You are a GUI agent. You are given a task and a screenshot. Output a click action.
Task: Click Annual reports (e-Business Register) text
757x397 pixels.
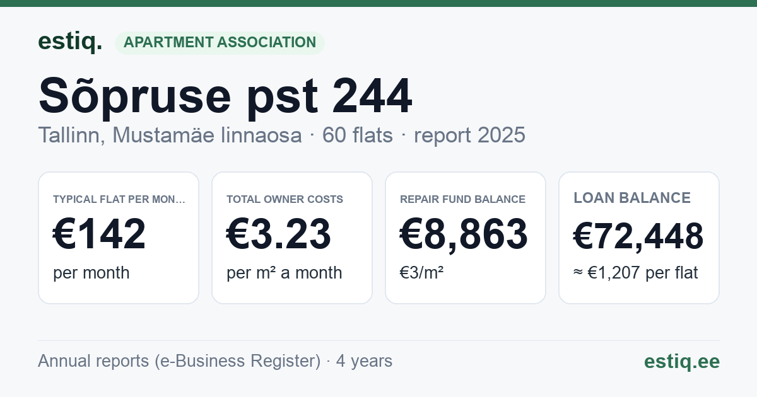pos(179,361)
